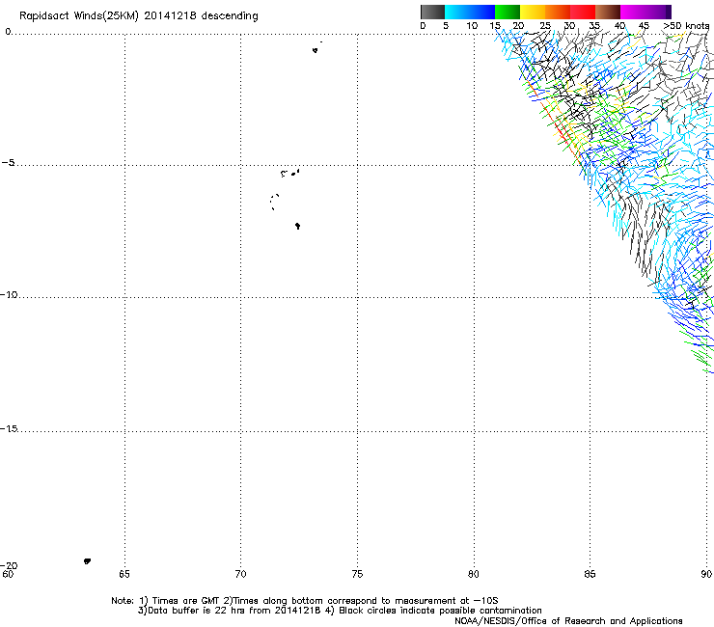Click the longitude label '60' at bottom-left corner
The width and height of the screenshot is (714, 627).
coord(8,574)
